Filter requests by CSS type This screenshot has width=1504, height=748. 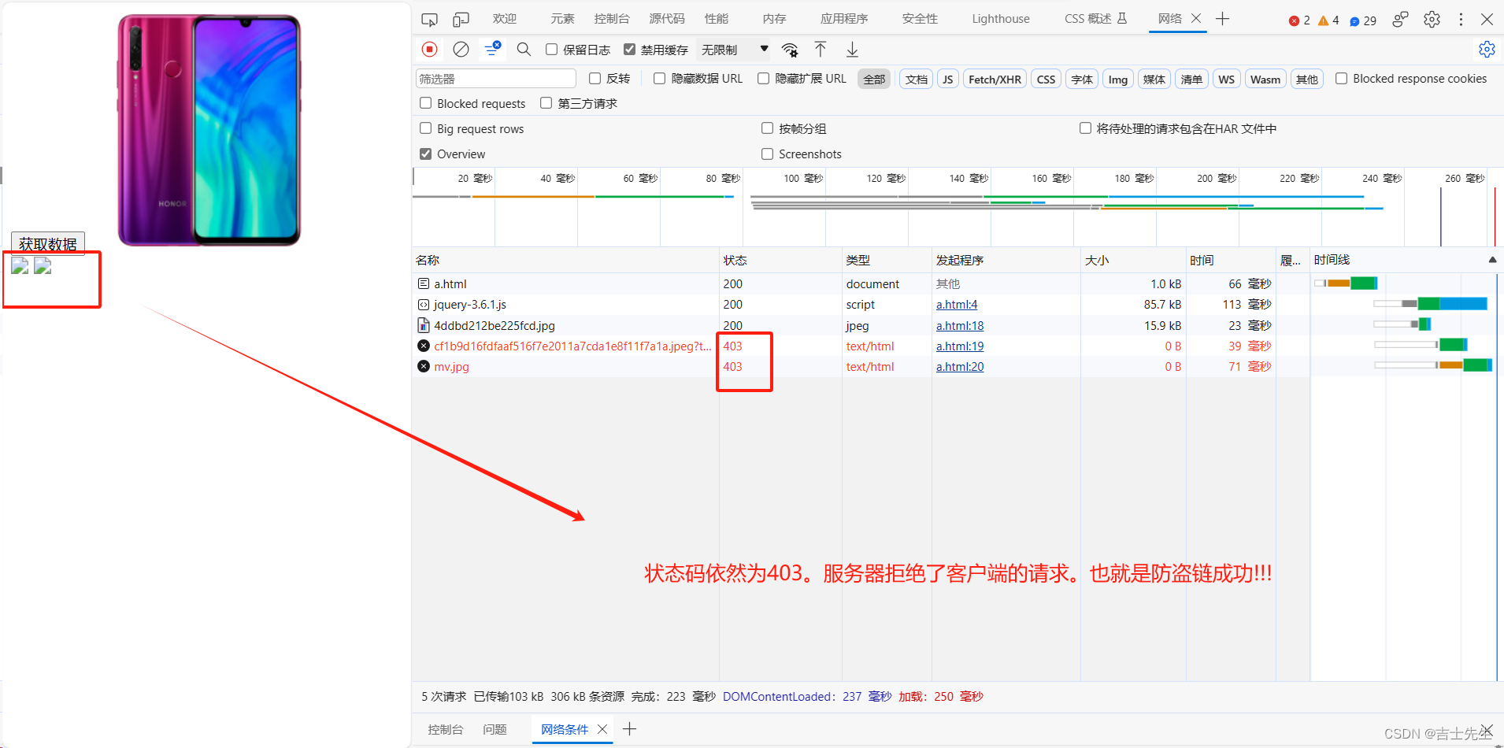pyautogui.click(x=1046, y=79)
